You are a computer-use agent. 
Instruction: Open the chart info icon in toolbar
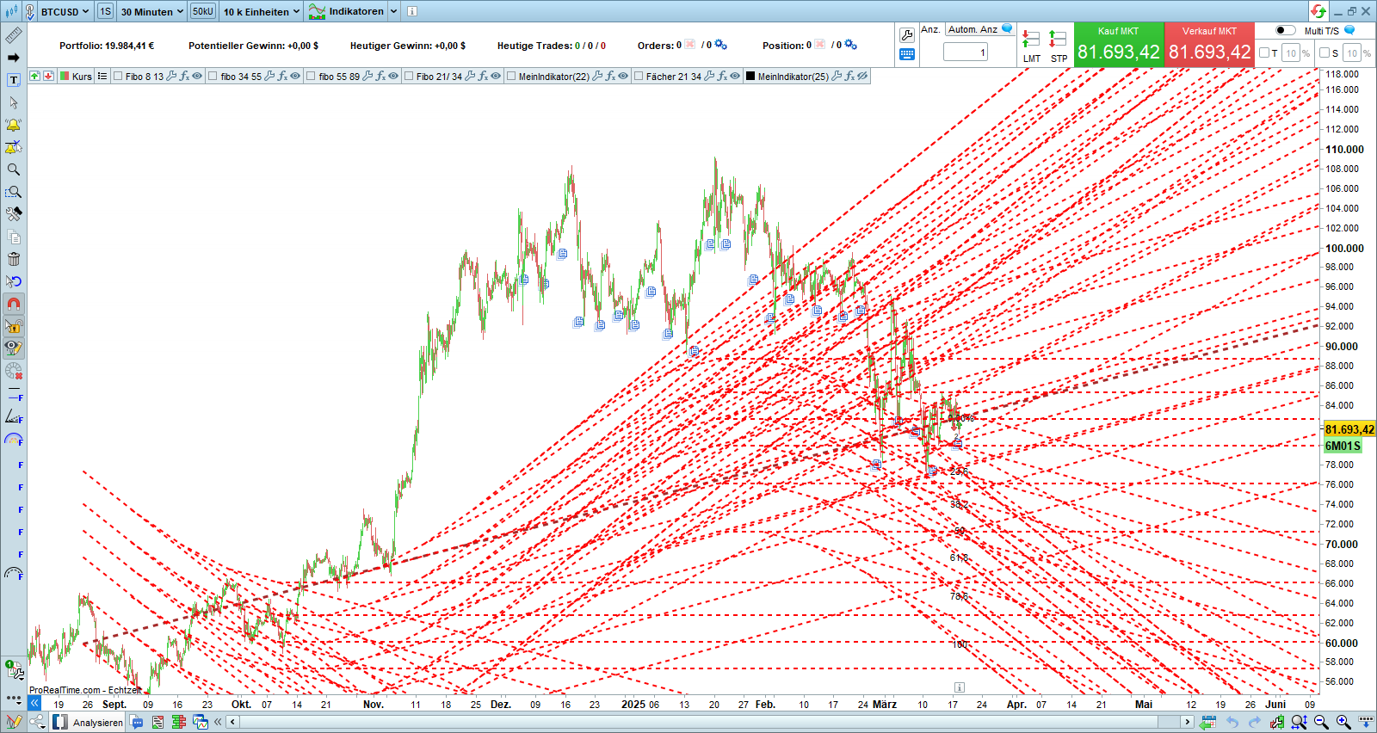(x=411, y=11)
